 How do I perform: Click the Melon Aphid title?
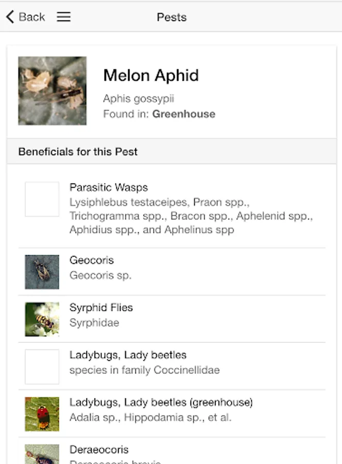click(x=151, y=75)
